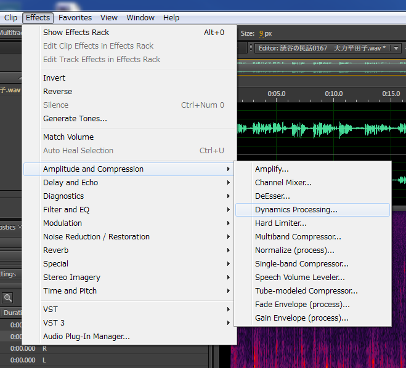Choose the Reverse effect
The height and width of the screenshot is (368, 406).
pyautogui.click(x=130, y=91)
